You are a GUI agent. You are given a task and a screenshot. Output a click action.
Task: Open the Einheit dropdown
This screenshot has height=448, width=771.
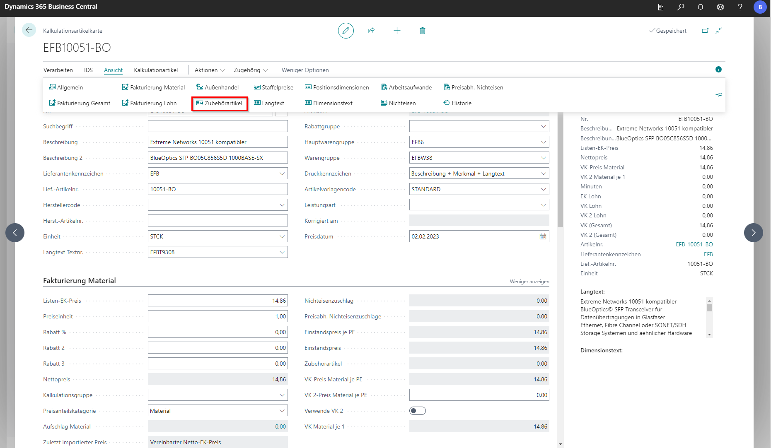(x=282, y=236)
